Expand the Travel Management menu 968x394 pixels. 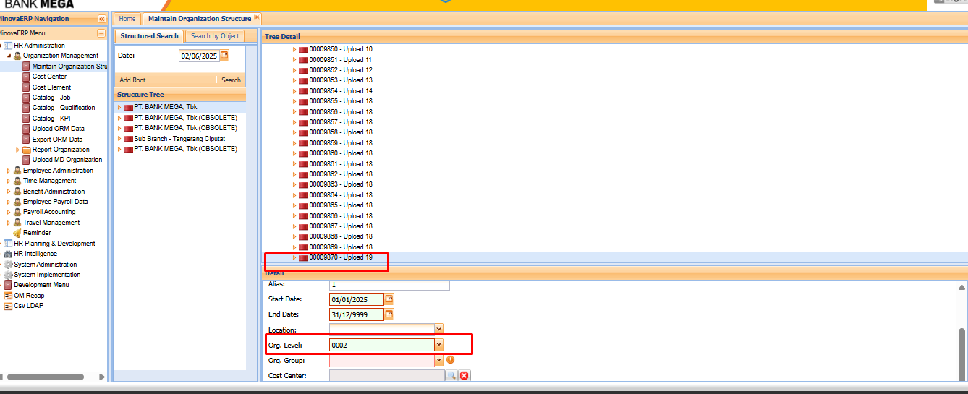pos(9,223)
